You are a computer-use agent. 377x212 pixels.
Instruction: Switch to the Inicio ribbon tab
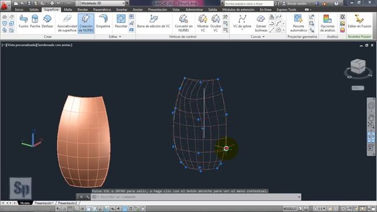point(19,9)
